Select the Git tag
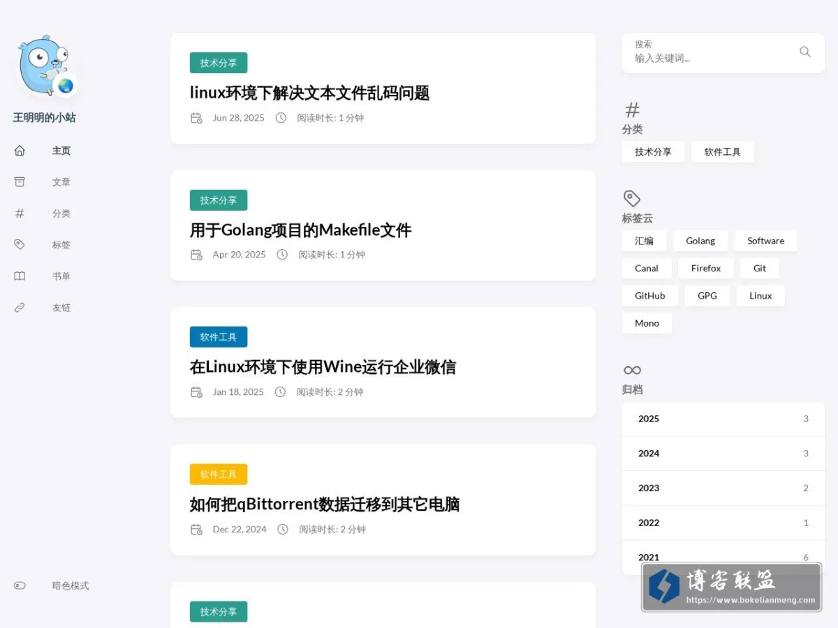Screen dimensions: 838x628 point(760,269)
